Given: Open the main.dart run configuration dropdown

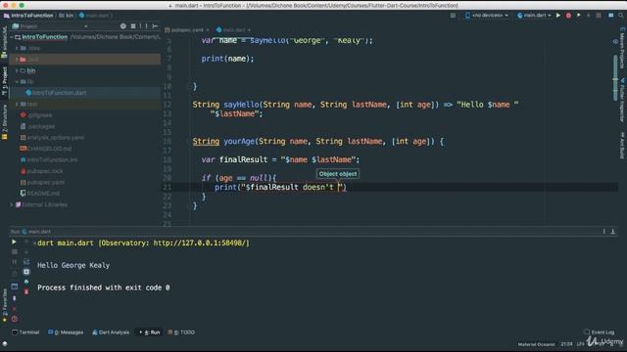Looking at the screenshot, I should 534,16.
